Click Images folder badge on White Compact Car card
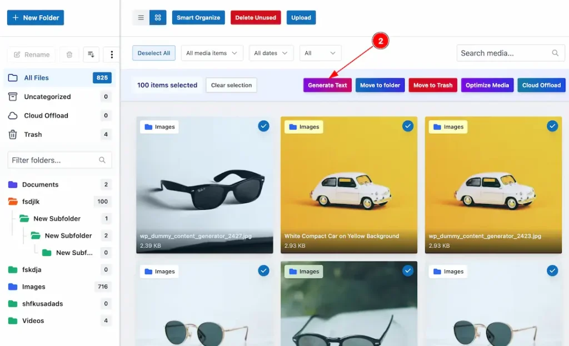569x346 pixels. tap(304, 127)
